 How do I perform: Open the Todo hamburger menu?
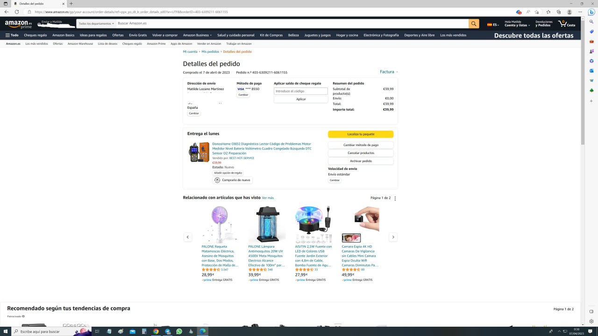click(x=12, y=35)
